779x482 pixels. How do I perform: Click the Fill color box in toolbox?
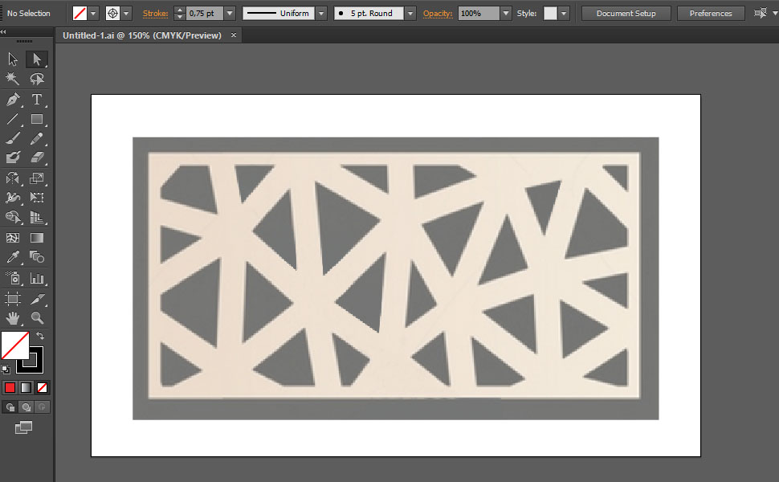click(15, 345)
